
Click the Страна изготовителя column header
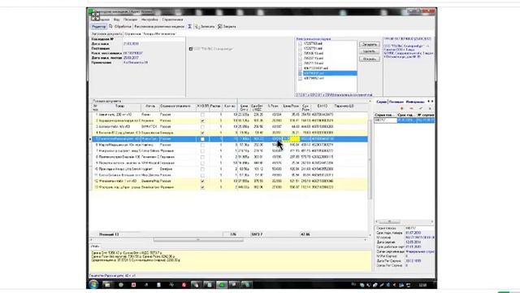tap(177, 107)
